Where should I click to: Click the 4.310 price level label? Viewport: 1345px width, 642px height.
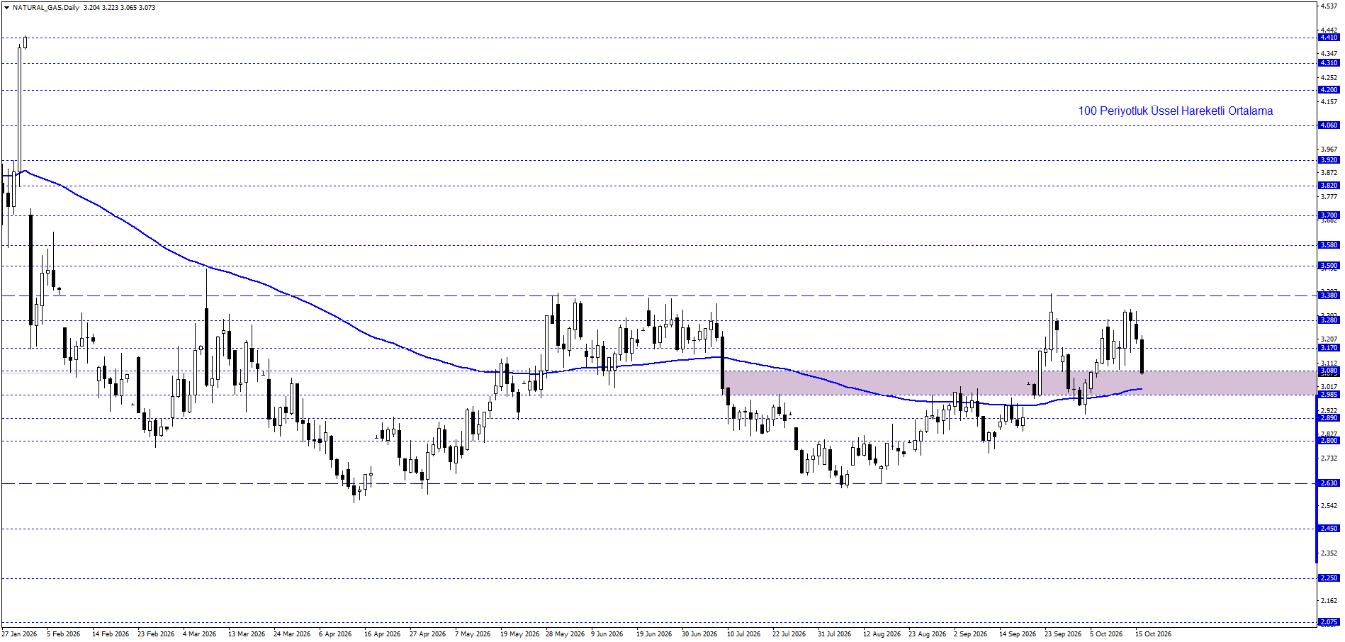point(1329,63)
